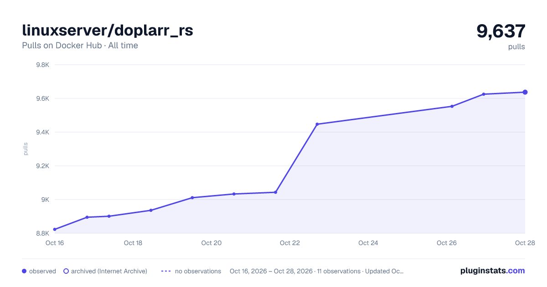
Task: Click the 'Pulls on Docker Hub · All time' subtitle
Action: point(80,46)
